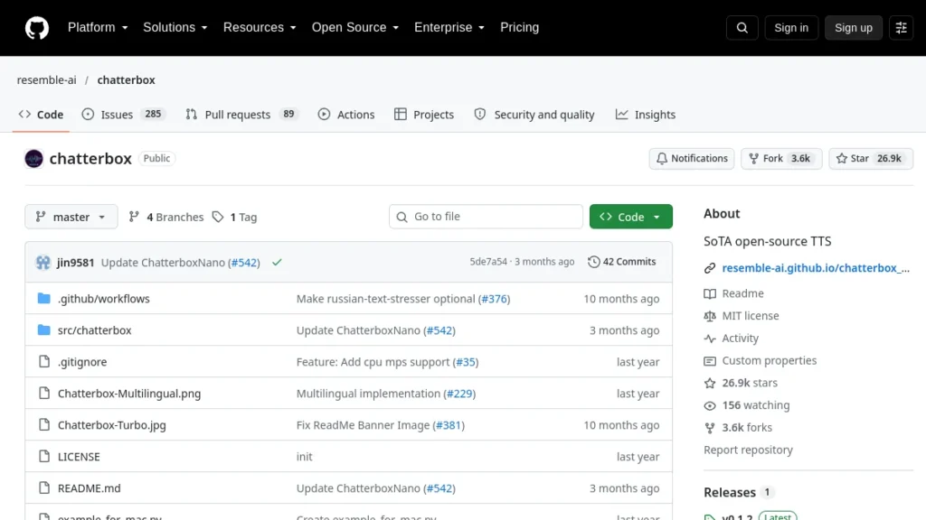Viewport: 926px width, 520px height.
Task: Expand the Solutions menu
Action: 175,28
